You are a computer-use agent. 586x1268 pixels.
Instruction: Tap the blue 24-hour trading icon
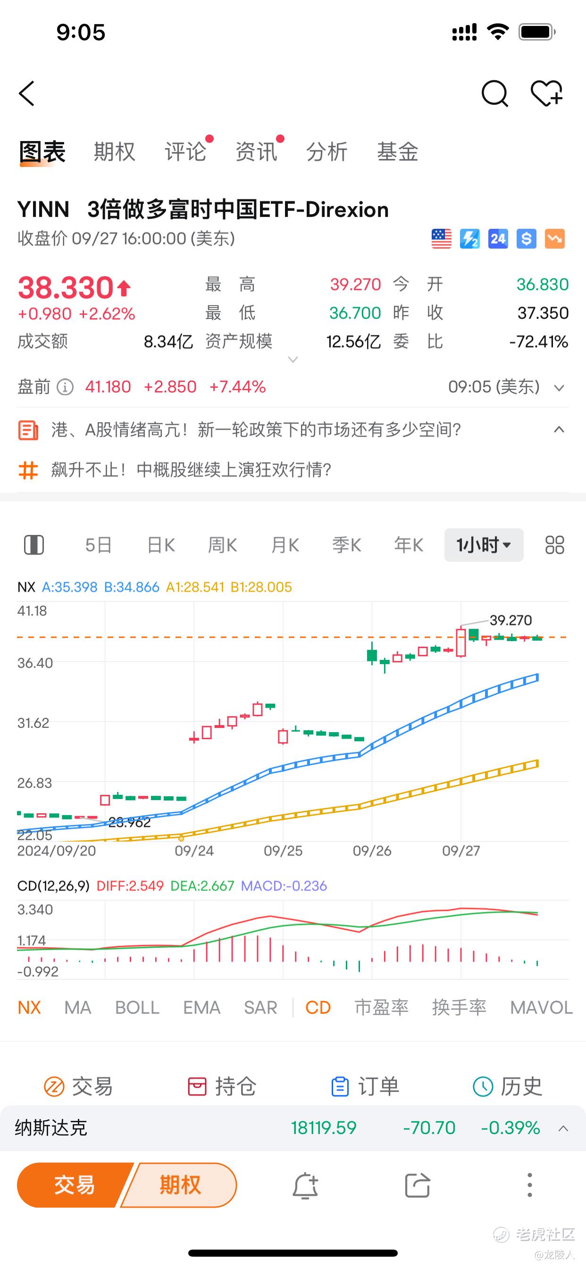498,239
